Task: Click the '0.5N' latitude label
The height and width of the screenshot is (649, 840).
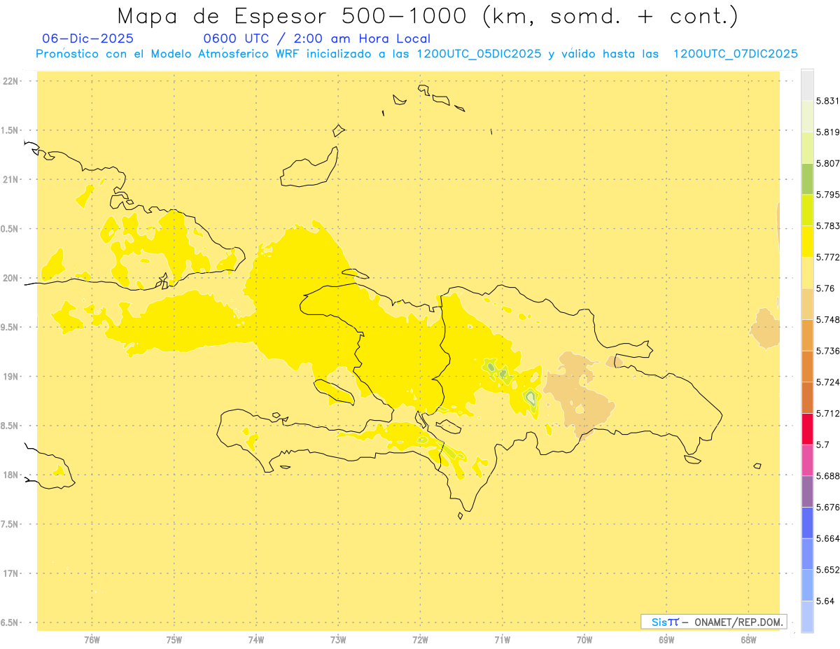Action: [x=10, y=229]
